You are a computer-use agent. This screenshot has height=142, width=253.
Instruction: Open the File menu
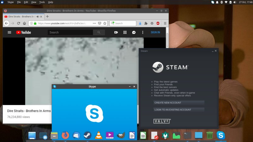coord(19,2)
